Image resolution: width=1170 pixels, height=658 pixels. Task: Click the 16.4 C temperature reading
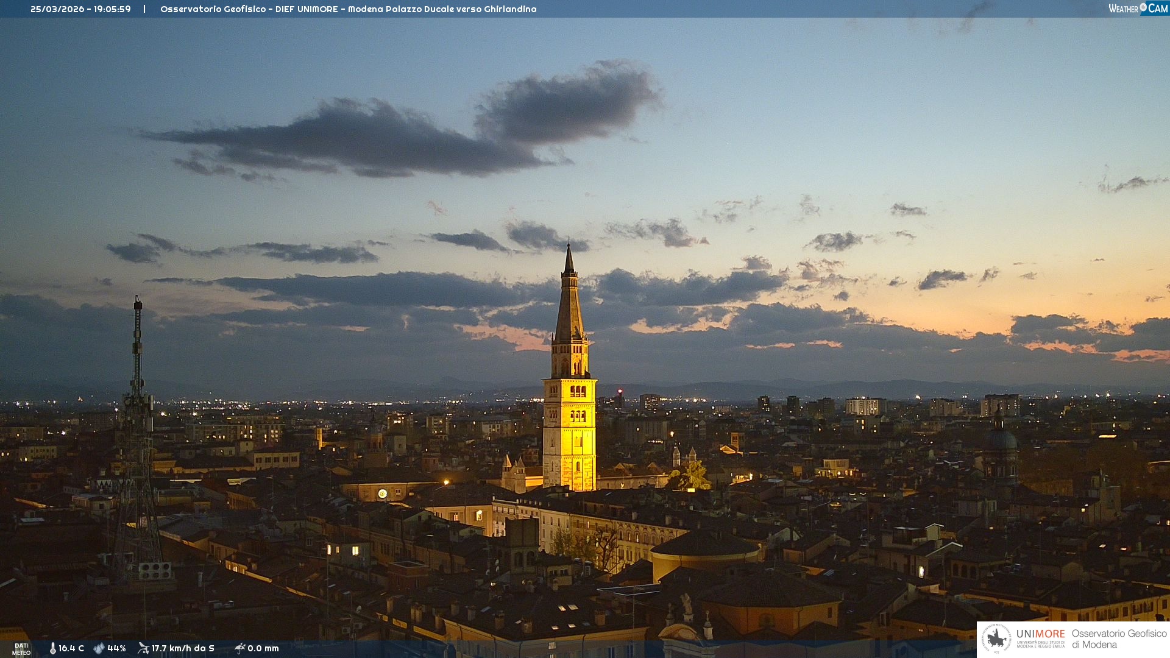click(x=71, y=648)
